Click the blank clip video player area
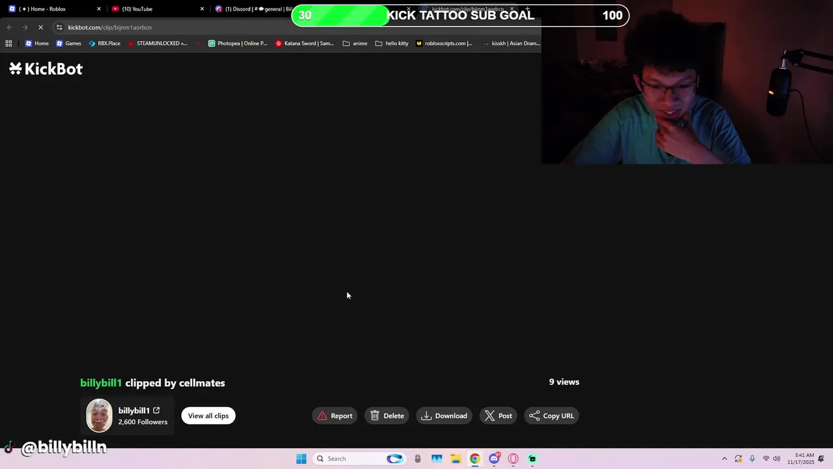The width and height of the screenshot is (833, 469). point(330,228)
